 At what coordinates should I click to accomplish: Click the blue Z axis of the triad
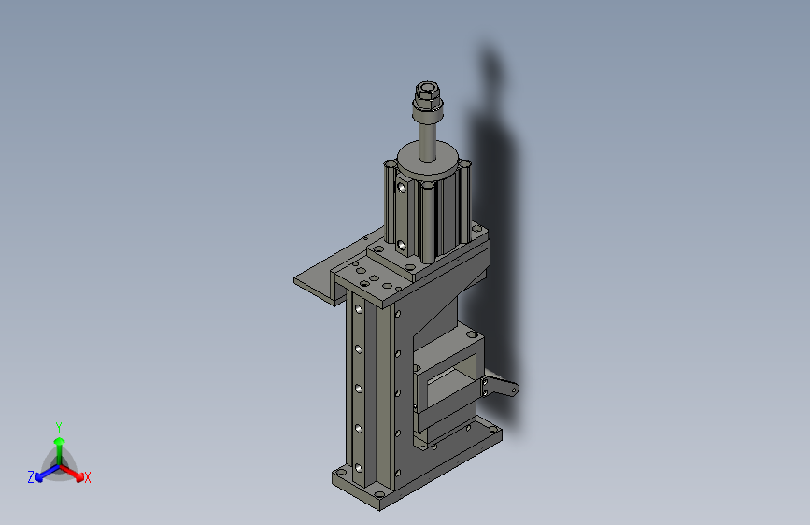(x=47, y=474)
